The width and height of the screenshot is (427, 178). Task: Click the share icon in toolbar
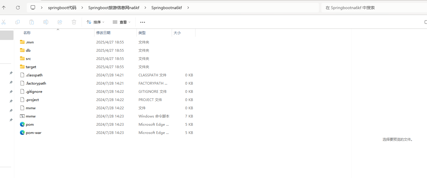tap(60, 22)
